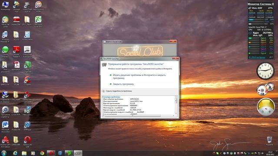Open the Recycle Bin icon

(x=269, y=141)
